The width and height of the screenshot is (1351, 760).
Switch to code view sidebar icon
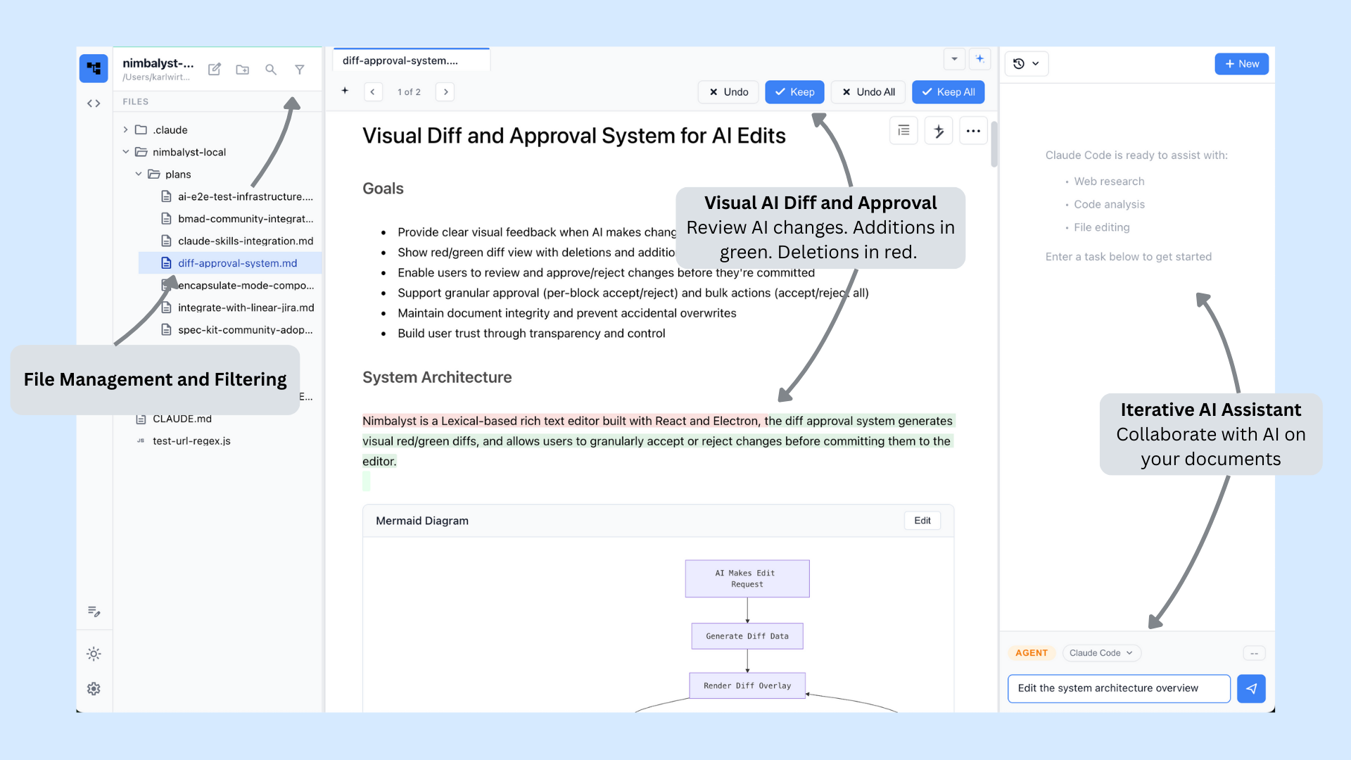[x=94, y=103]
